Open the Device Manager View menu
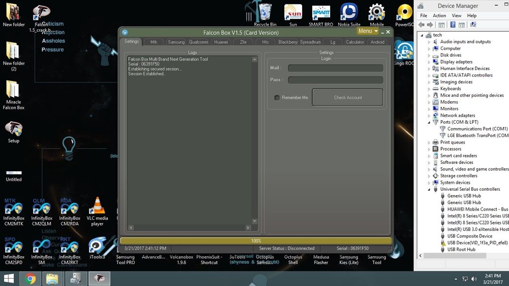 tap(456, 15)
